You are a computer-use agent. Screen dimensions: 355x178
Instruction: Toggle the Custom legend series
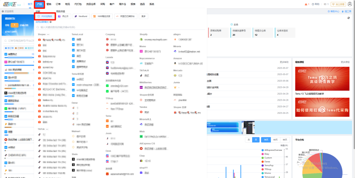tap(267, 158)
